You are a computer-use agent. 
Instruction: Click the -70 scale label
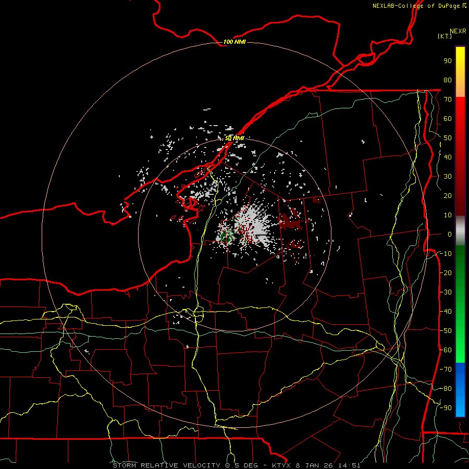[x=446, y=369]
